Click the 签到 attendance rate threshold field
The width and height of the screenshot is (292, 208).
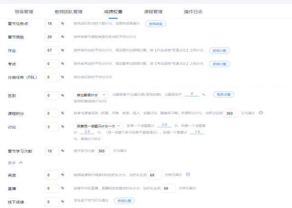pyautogui.click(x=191, y=94)
